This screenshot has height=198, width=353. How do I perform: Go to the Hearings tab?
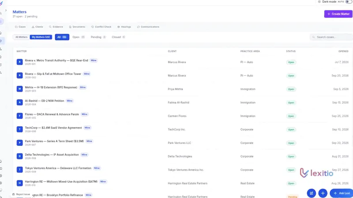tap(124, 27)
